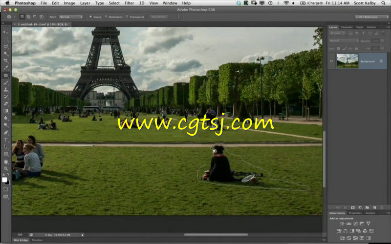Toggle lock position
This screenshot has height=244, width=391.
click(x=350, y=48)
